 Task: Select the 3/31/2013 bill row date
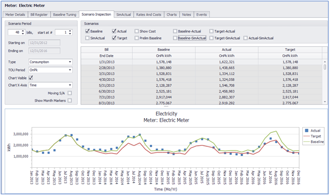click(x=106, y=74)
